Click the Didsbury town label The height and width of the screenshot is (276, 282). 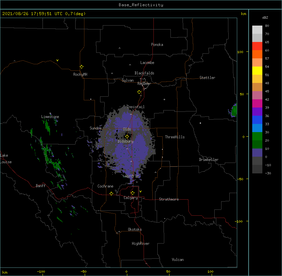point(126,141)
